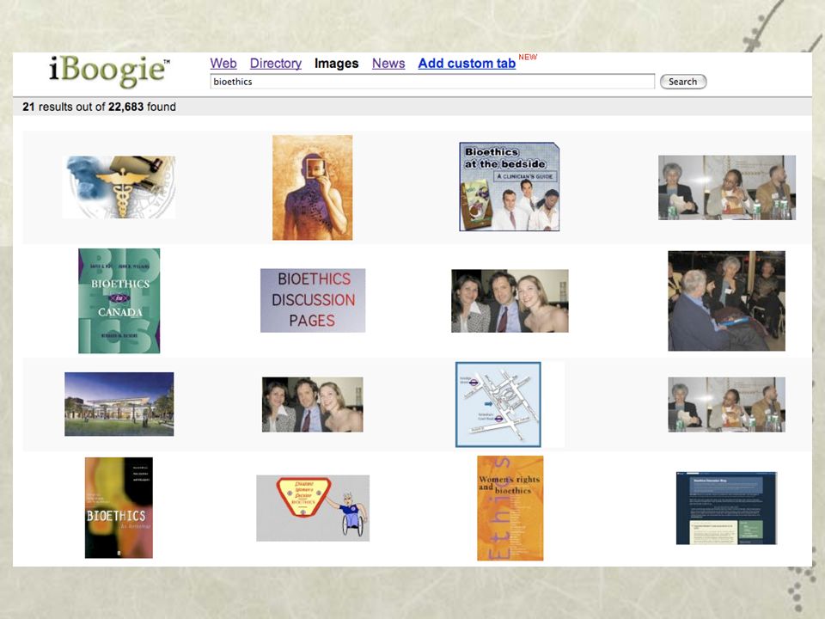The width and height of the screenshot is (825, 619).
Task: Select the Images tab
Action: 336,64
